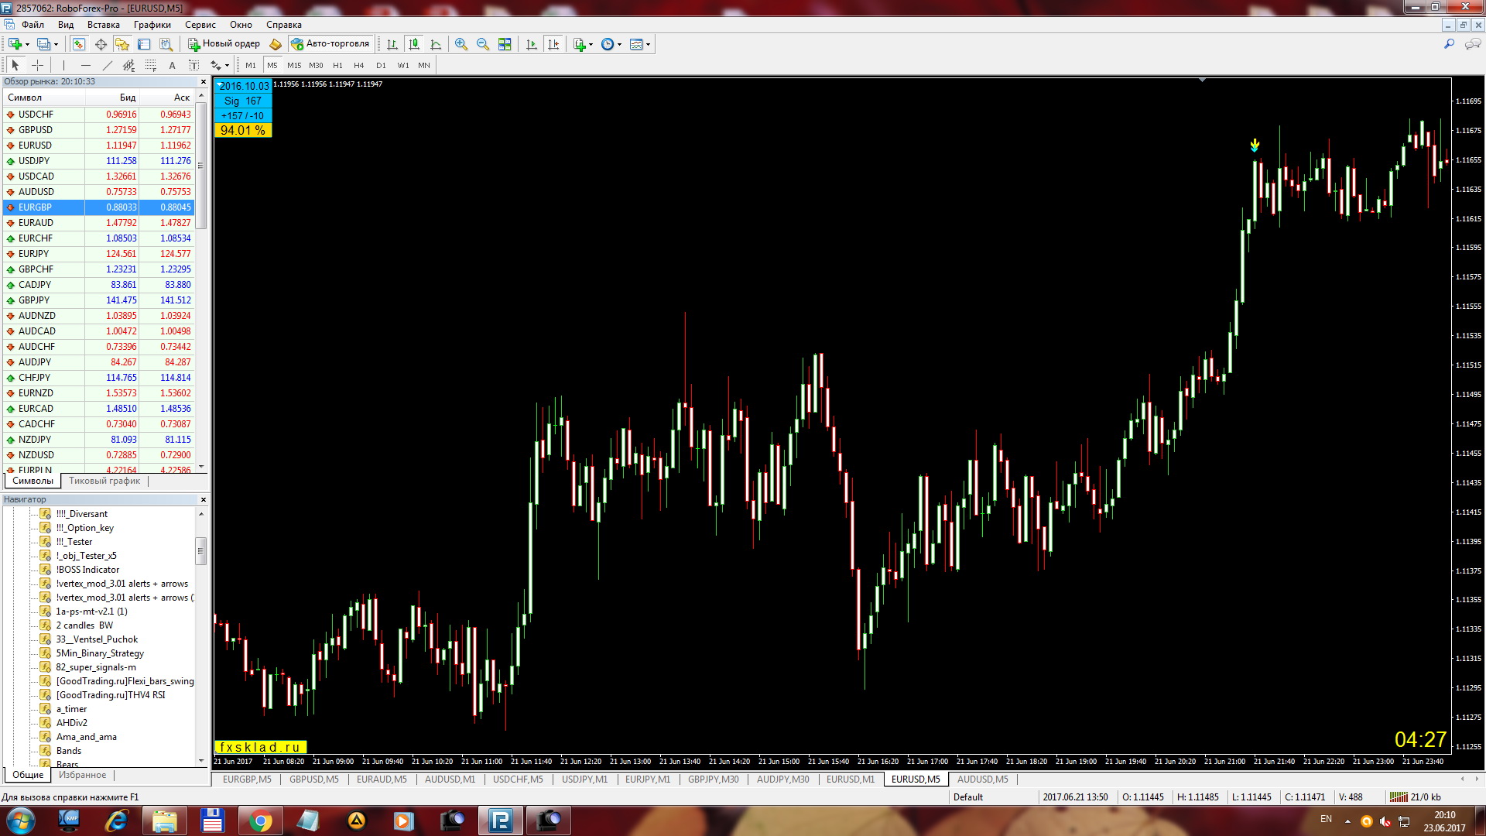Viewport: 1486px width, 836px height.
Task: Toggle the Market Watch window icon
Action: pos(79,44)
